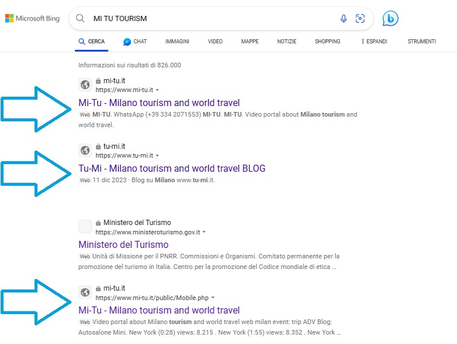The height and width of the screenshot is (344, 457).
Task: Switch to the CHAT tab
Action: [x=135, y=42]
